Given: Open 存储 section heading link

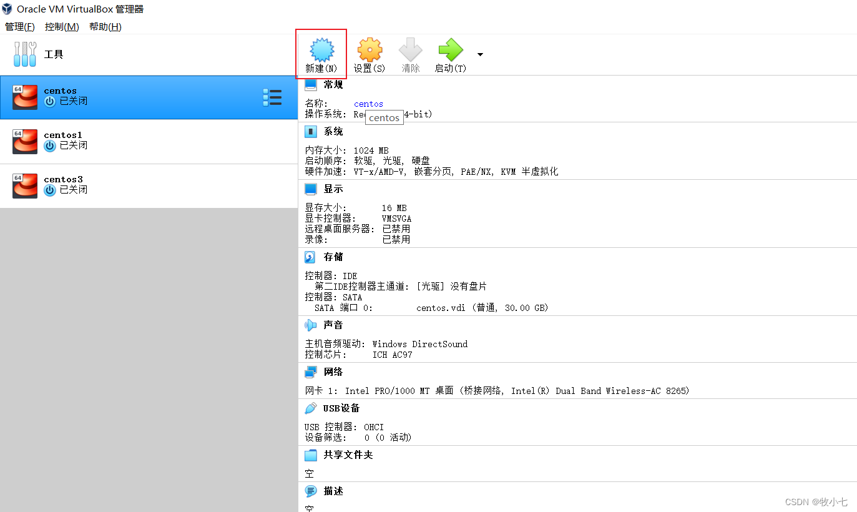Looking at the screenshot, I should pos(333,257).
